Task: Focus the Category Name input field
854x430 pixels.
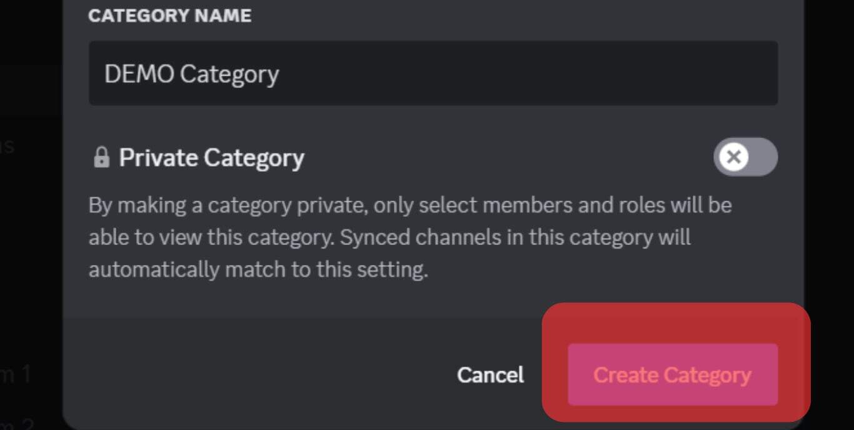Action: 433,73
